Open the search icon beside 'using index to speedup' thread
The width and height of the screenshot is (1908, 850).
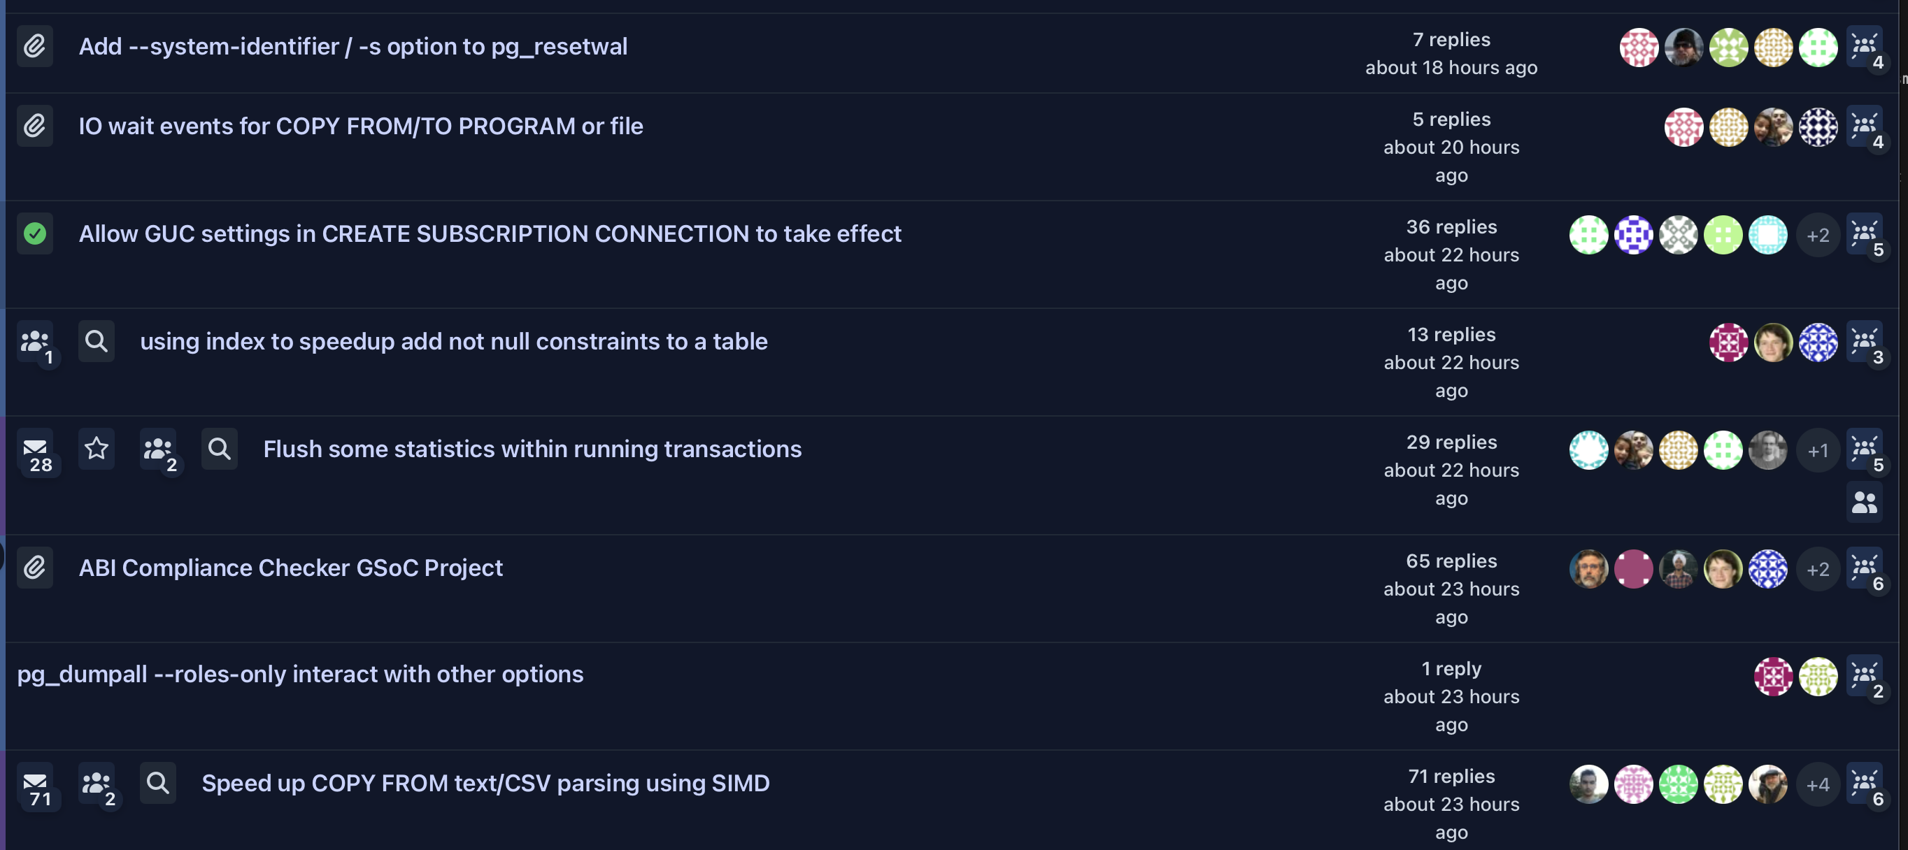pyautogui.click(x=97, y=341)
